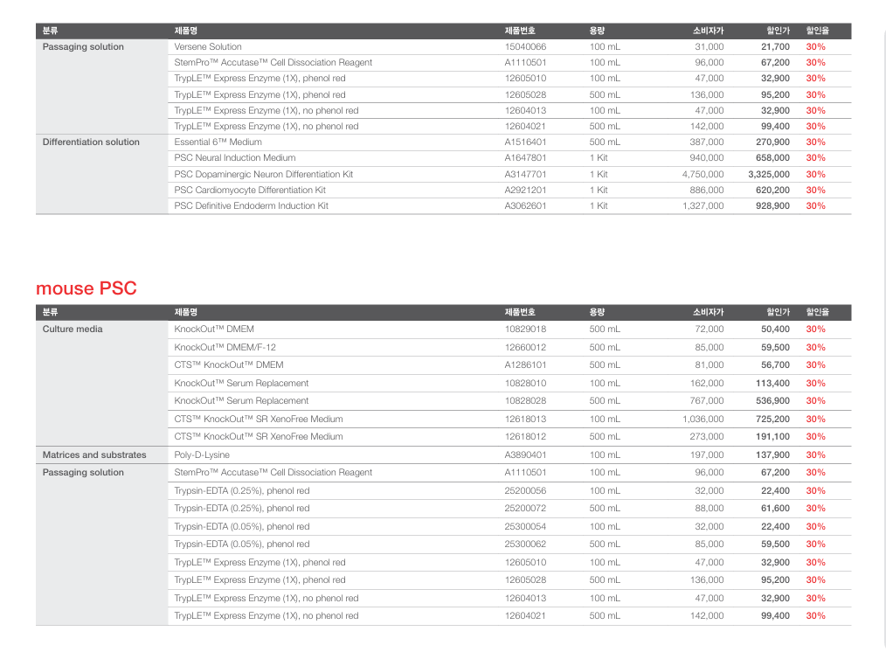Click PSC Cardiomyocyte Differentiation Kit
886x652 pixels.
coord(250,190)
